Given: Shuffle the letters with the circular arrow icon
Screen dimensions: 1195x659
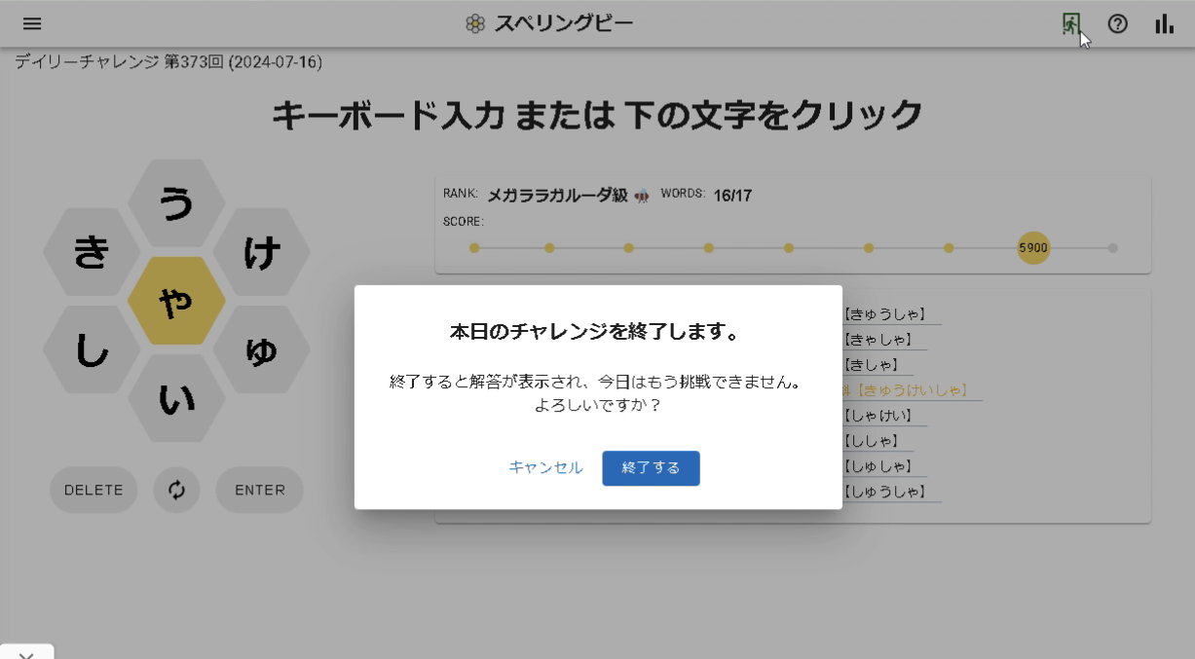Looking at the screenshot, I should (x=176, y=490).
